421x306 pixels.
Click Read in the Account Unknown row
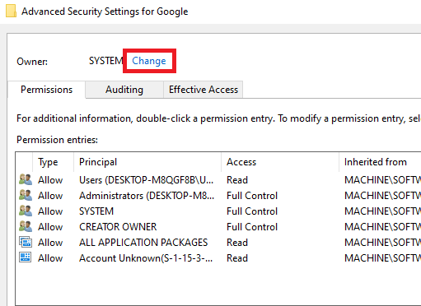point(237,258)
